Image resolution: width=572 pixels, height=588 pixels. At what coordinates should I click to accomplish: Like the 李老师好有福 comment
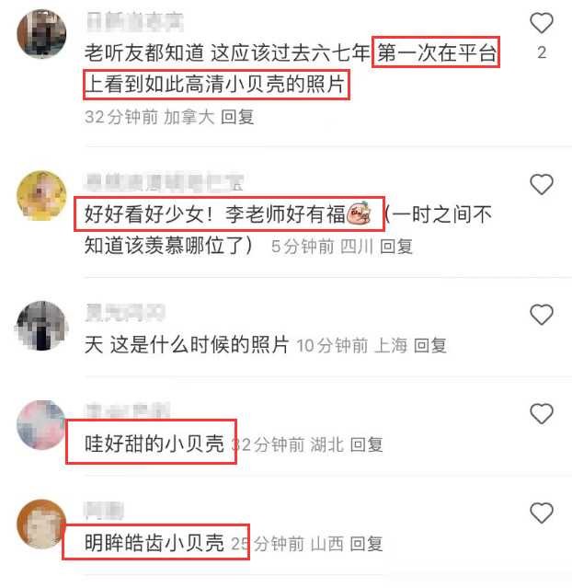[x=542, y=184]
